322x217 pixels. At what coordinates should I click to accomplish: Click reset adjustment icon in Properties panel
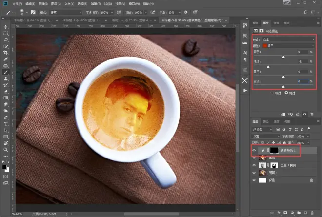point(298,114)
